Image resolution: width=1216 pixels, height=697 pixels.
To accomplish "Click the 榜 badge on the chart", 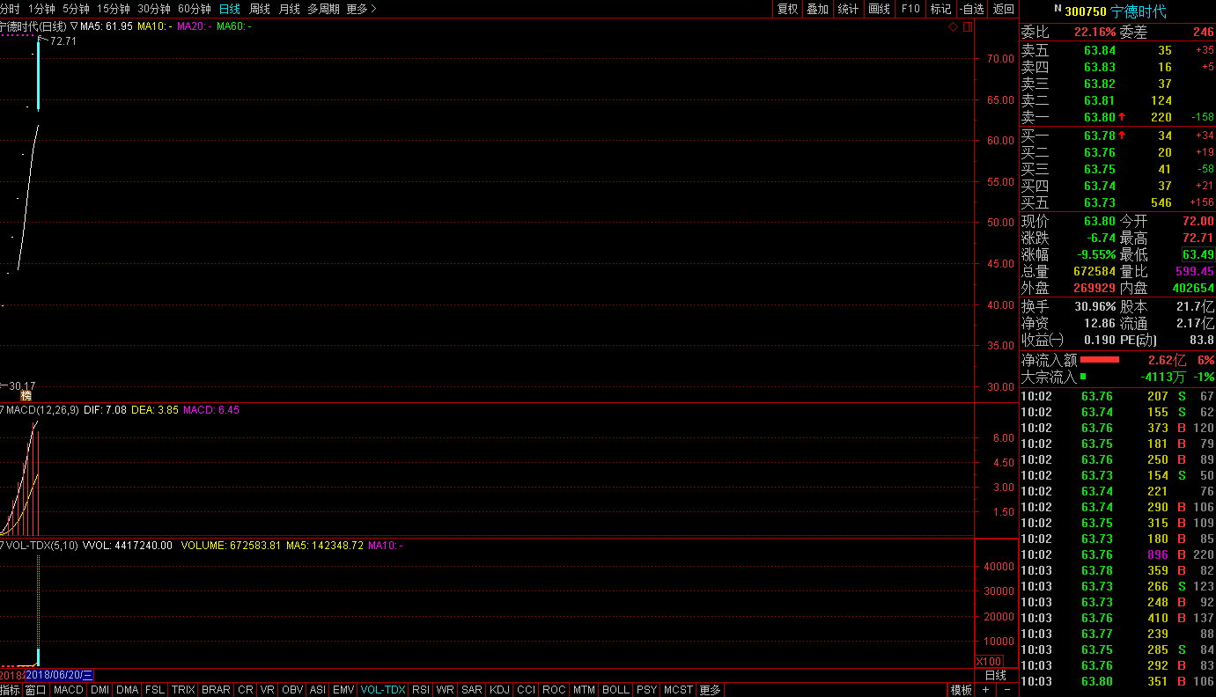I will [x=26, y=396].
